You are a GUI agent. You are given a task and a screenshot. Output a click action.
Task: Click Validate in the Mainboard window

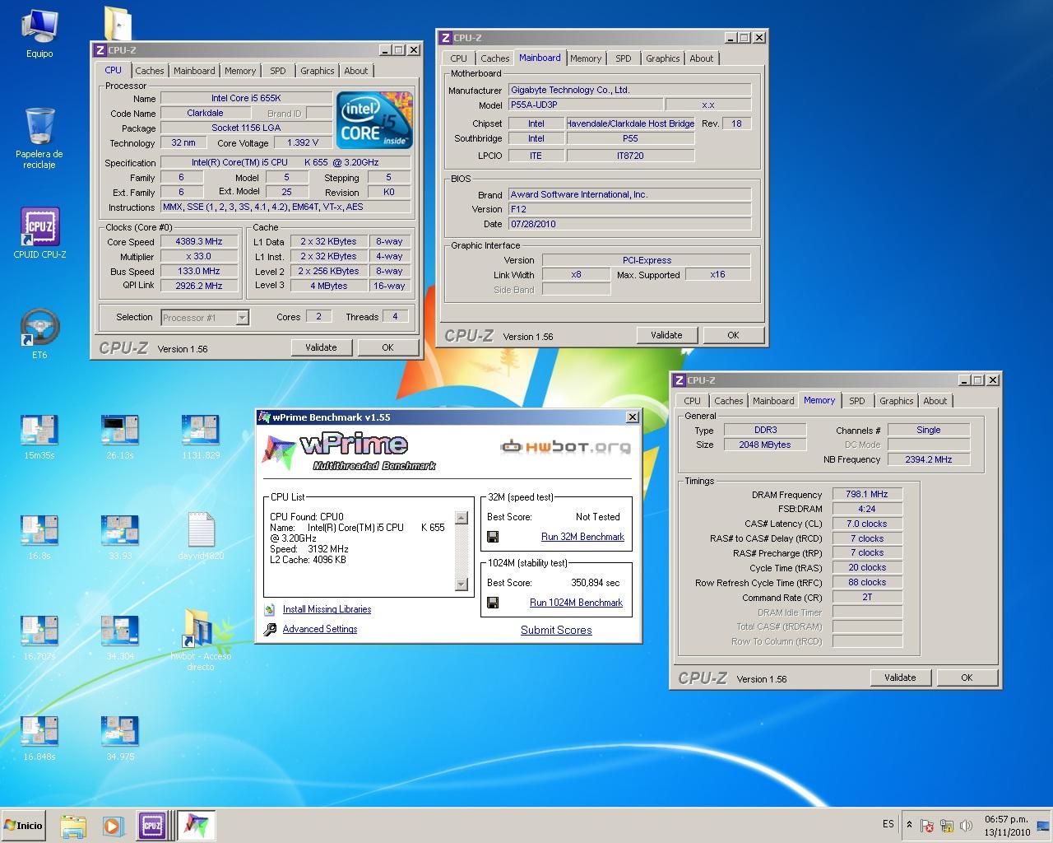tap(666, 335)
